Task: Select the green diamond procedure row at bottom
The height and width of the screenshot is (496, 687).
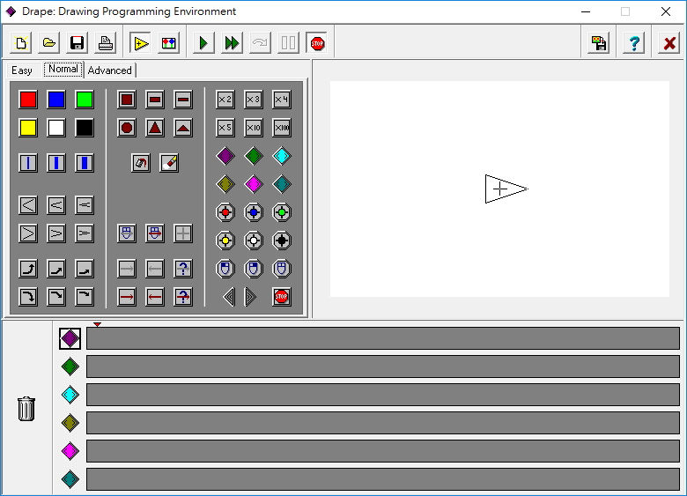Action: coord(70,366)
